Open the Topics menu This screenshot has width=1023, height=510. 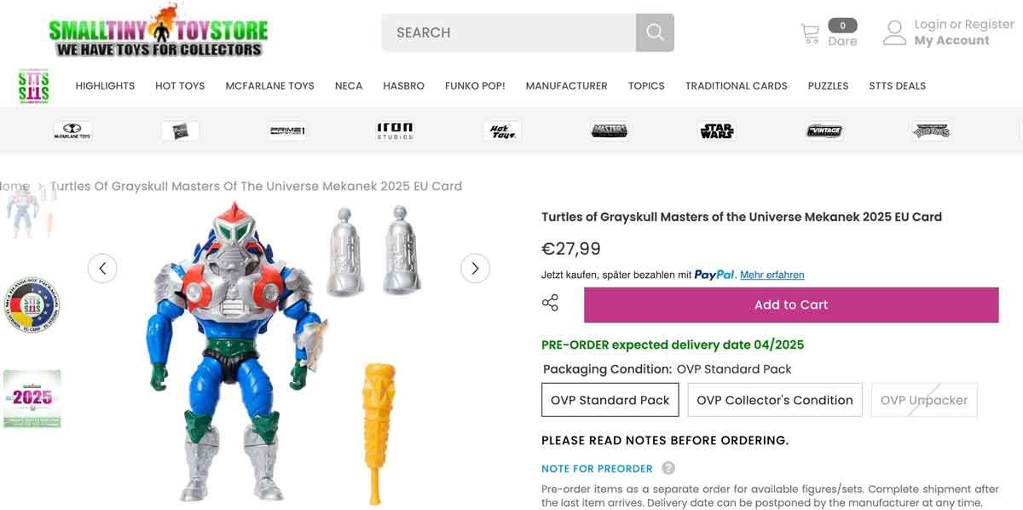click(x=646, y=85)
